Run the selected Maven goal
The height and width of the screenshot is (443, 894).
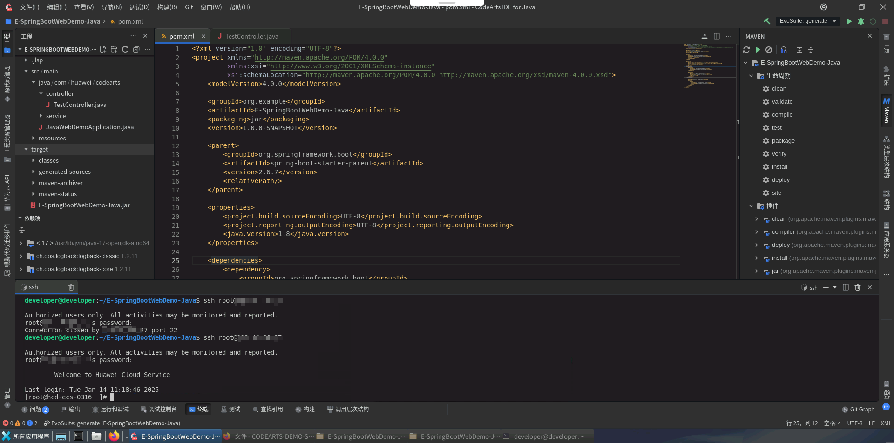758,50
